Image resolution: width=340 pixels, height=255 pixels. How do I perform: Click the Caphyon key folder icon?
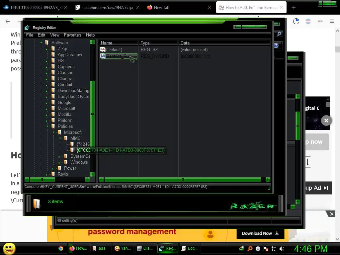click(53, 66)
